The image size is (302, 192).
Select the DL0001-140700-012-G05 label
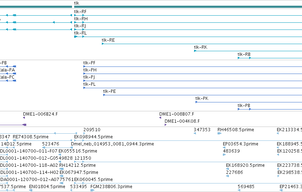29,159
